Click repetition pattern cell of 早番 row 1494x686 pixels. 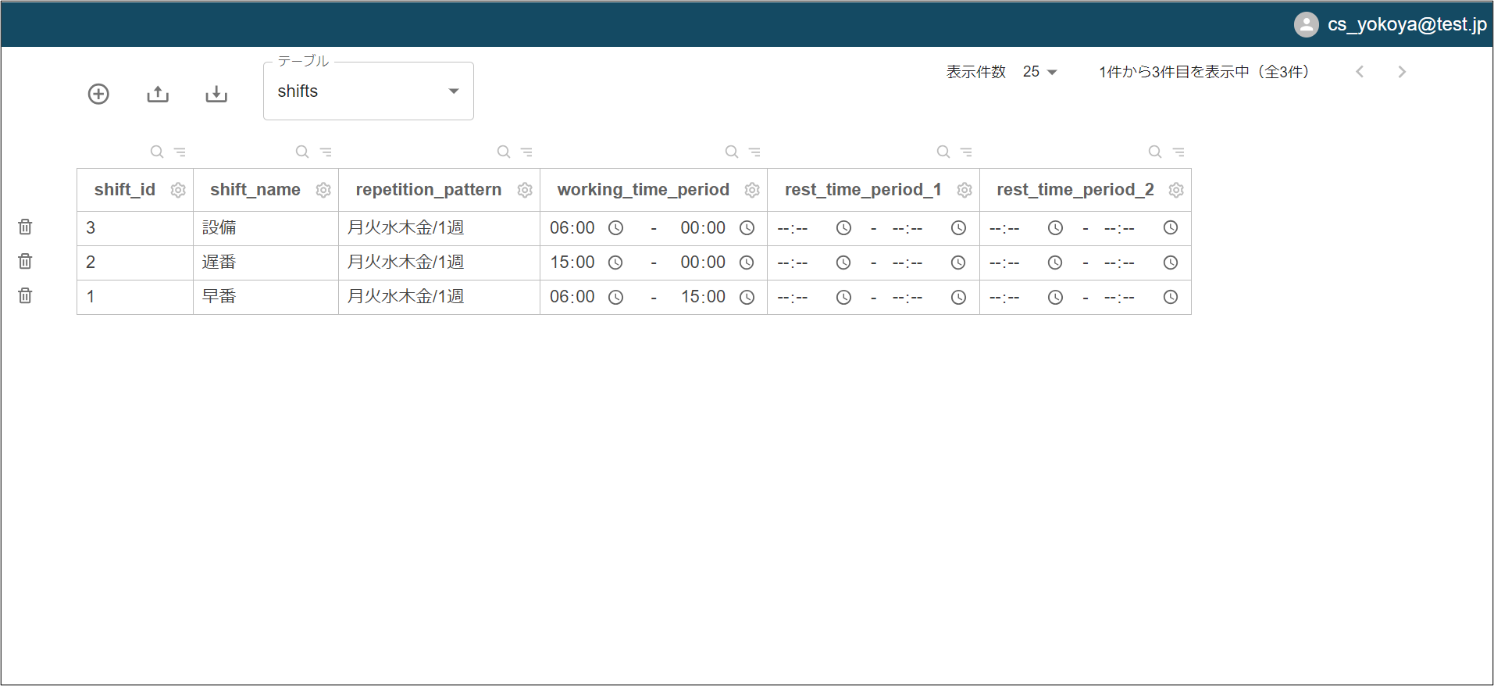tap(439, 297)
